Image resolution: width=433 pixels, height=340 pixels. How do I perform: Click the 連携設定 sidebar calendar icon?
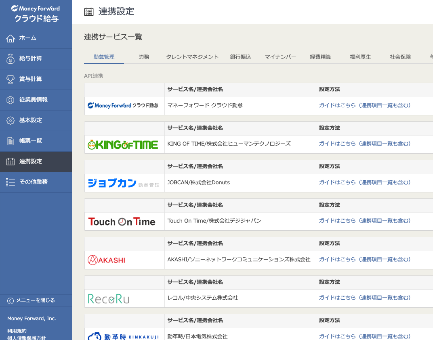click(x=11, y=162)
